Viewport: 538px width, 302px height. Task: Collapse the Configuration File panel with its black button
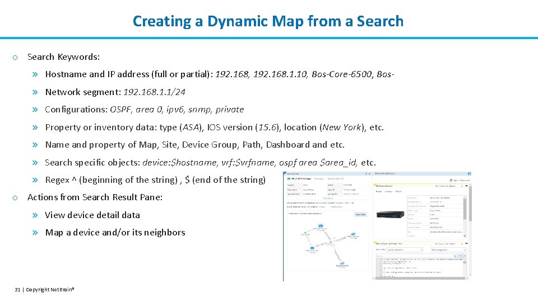tap(467, 243)
